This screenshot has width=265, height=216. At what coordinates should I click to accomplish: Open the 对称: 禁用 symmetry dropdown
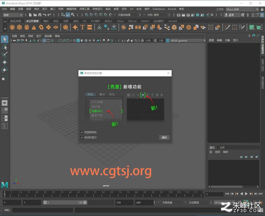pyautogui.click(x=155, y=15)
